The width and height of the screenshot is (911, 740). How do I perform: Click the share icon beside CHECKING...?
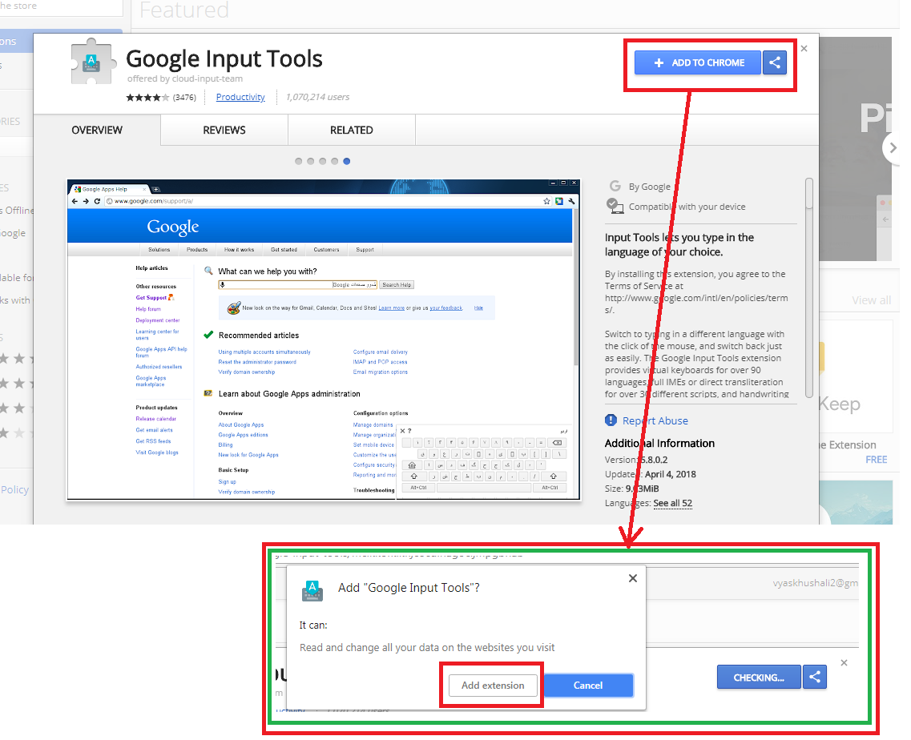point(815,677)
